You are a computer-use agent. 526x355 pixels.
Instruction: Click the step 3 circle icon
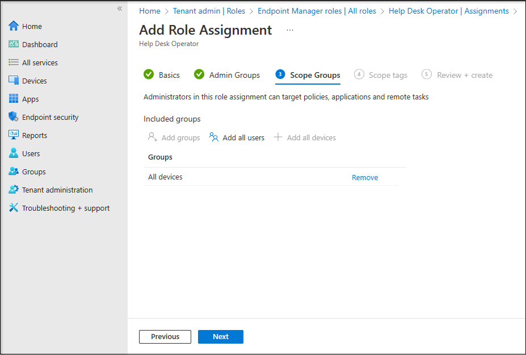point(280,74)
